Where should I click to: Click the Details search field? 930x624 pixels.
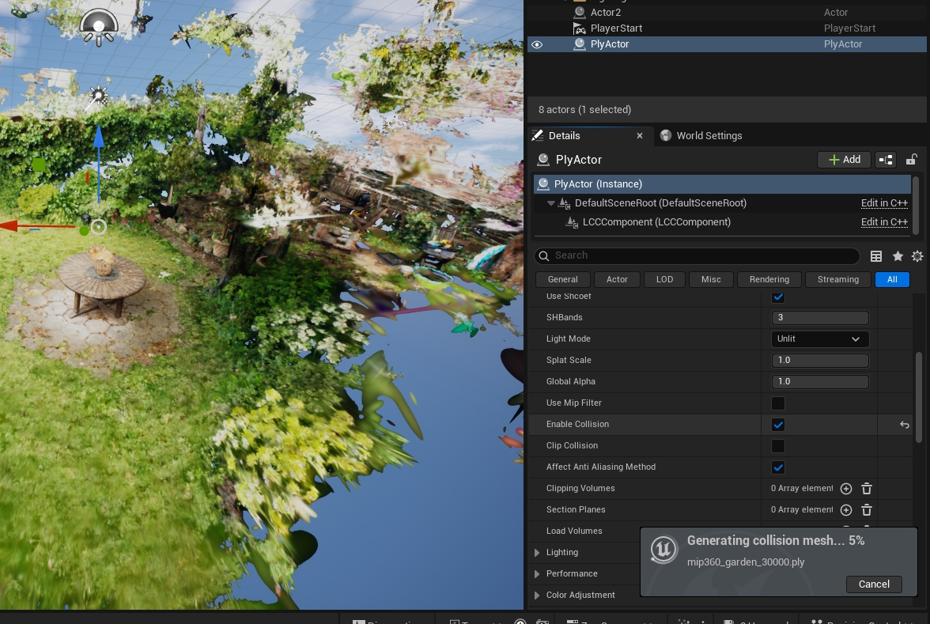[x=697, y=255]
